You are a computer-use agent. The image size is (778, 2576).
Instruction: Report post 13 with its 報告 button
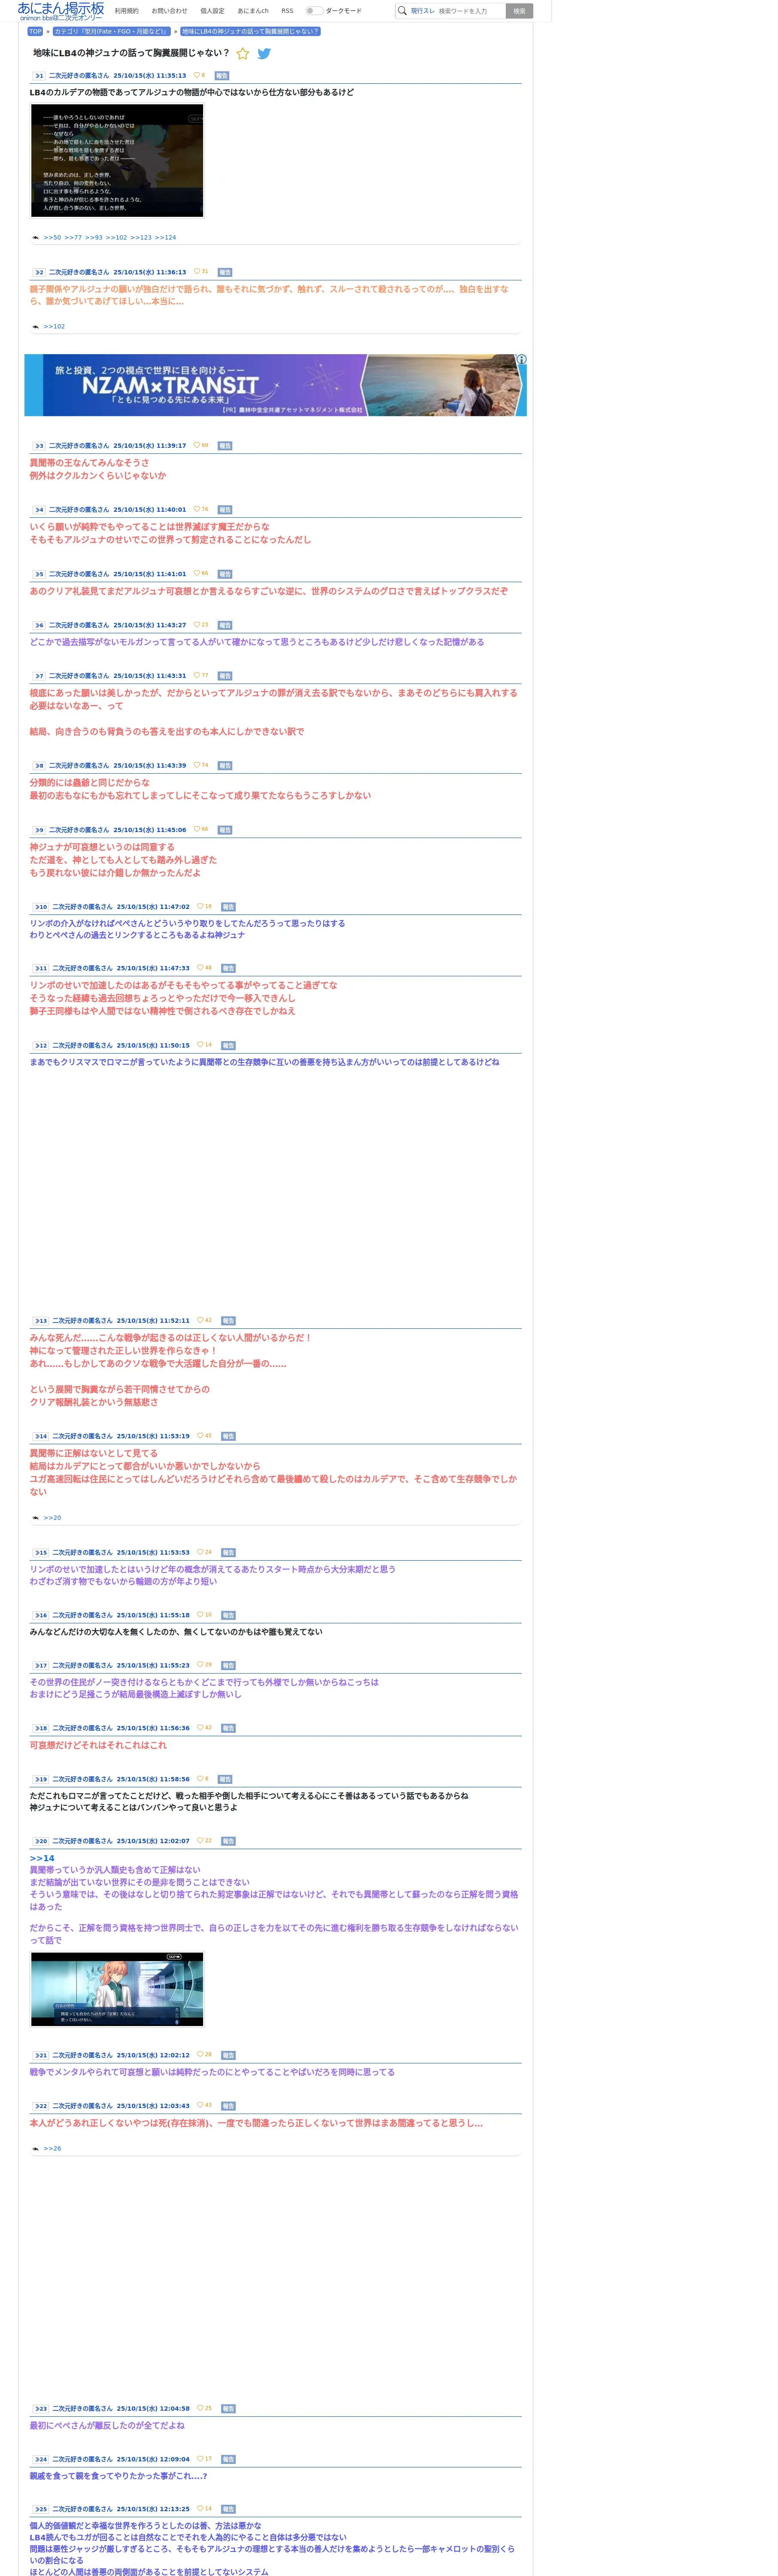(x=228, y=1321)
